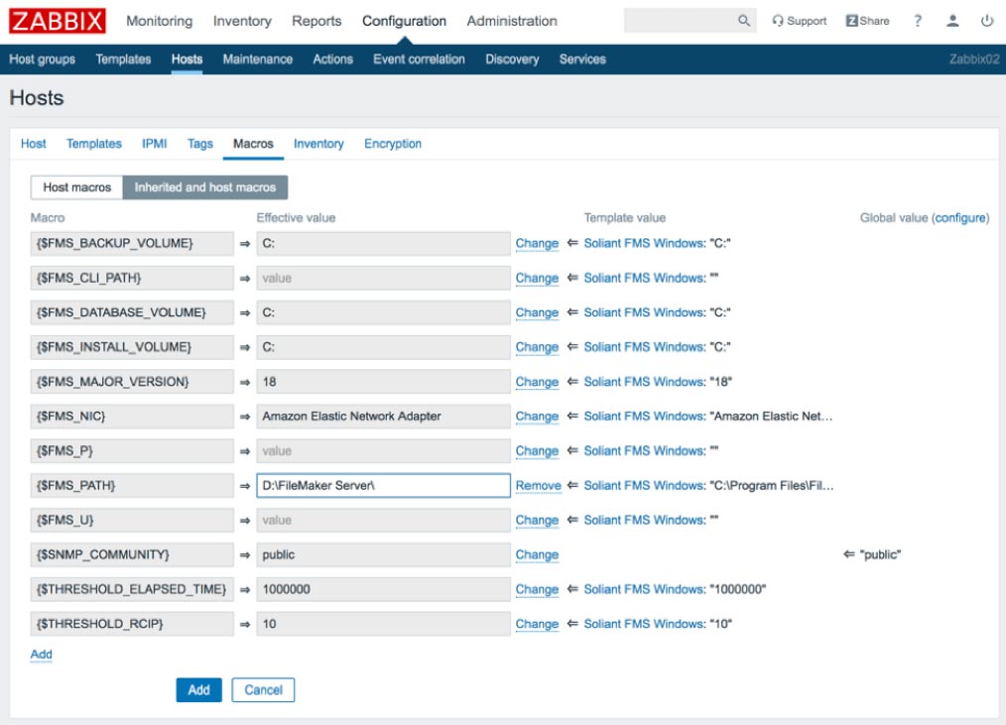Go to Event correlation submenu
The width and height of the screenshot is (1006, 725).
tap(419, 60)
